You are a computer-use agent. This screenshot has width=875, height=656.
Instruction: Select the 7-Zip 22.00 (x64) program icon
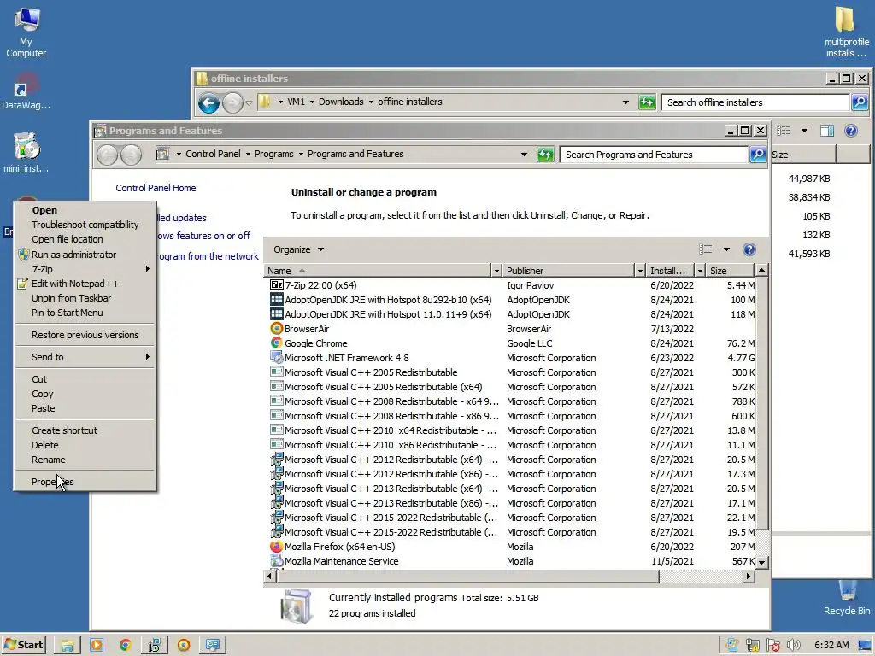point(276,285)
